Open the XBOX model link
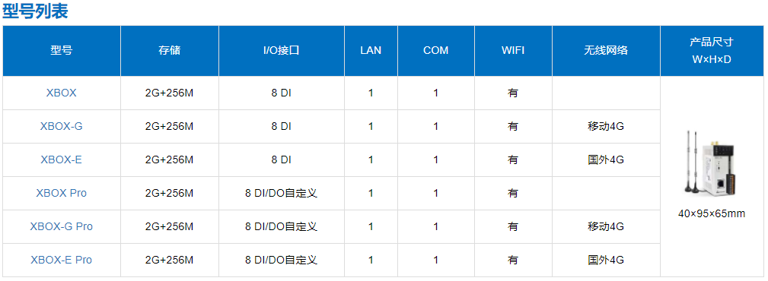 tap(61, 93)
